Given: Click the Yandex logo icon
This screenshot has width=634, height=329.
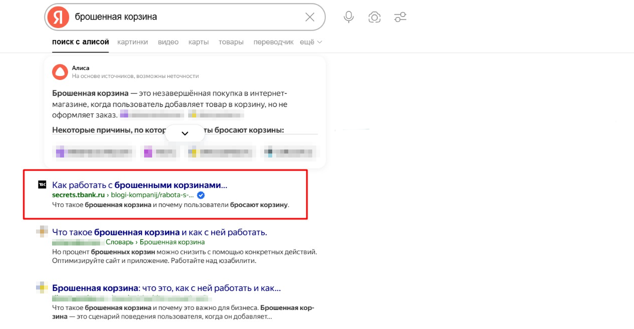Looking at the screenshot, I should [59, 17].
